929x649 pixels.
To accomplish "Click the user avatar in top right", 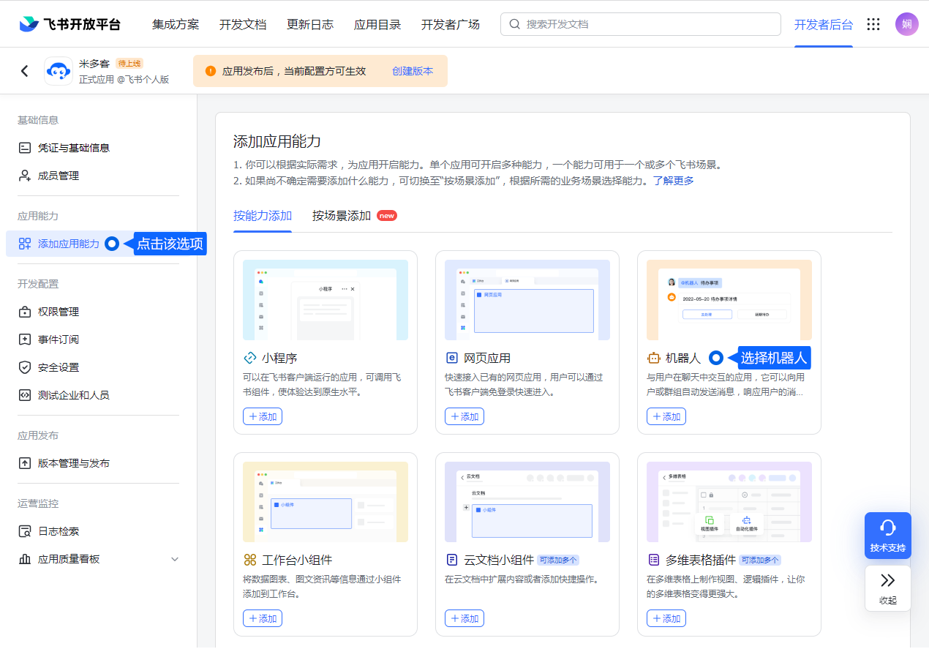I will tap(906, 24).
